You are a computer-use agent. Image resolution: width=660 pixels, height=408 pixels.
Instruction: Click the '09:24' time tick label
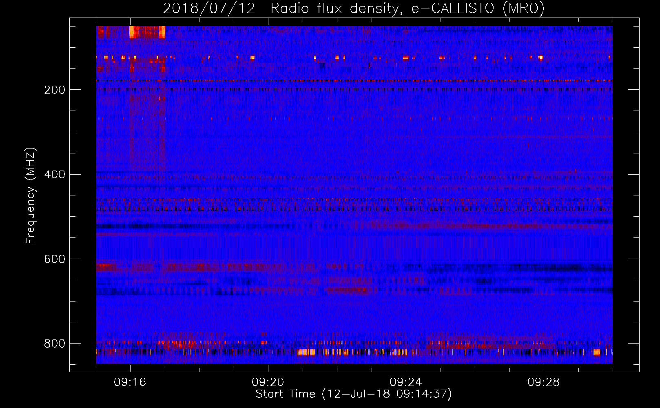(406, 382)
